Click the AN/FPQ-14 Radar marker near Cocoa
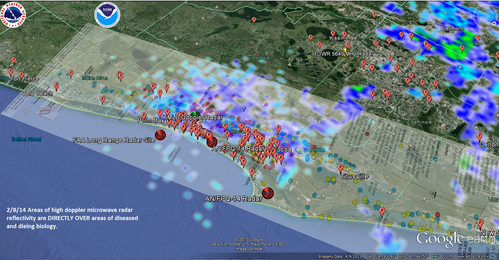This screenshot has height=260, width=499. coord(212,142)
